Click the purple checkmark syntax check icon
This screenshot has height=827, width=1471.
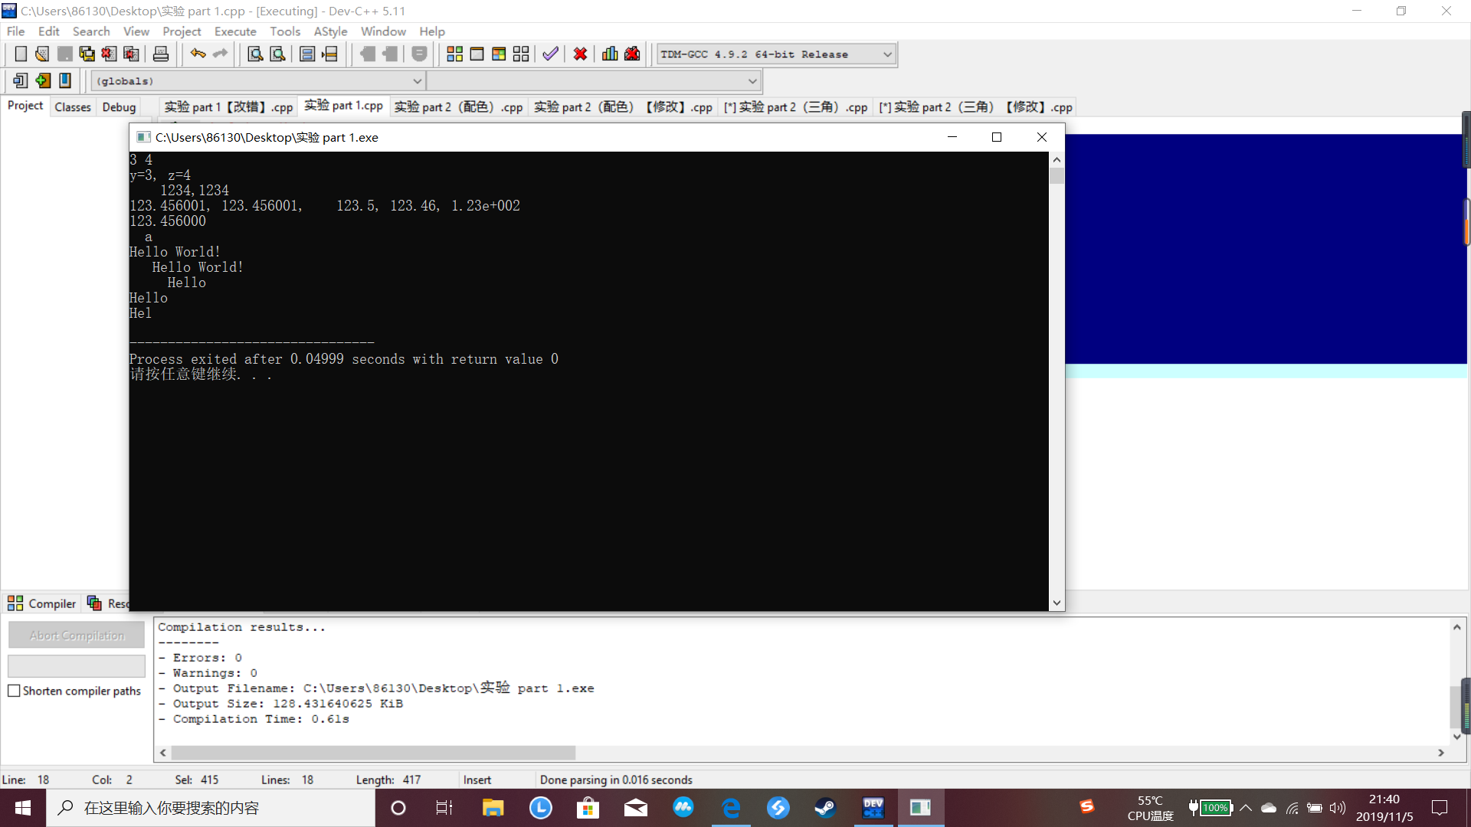pos(550,54)
